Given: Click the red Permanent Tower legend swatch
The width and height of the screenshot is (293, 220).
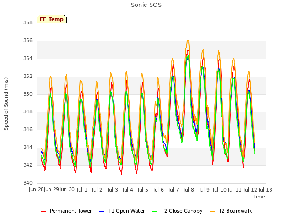Looking at the screenshot, I should click(x=43, y=212).
